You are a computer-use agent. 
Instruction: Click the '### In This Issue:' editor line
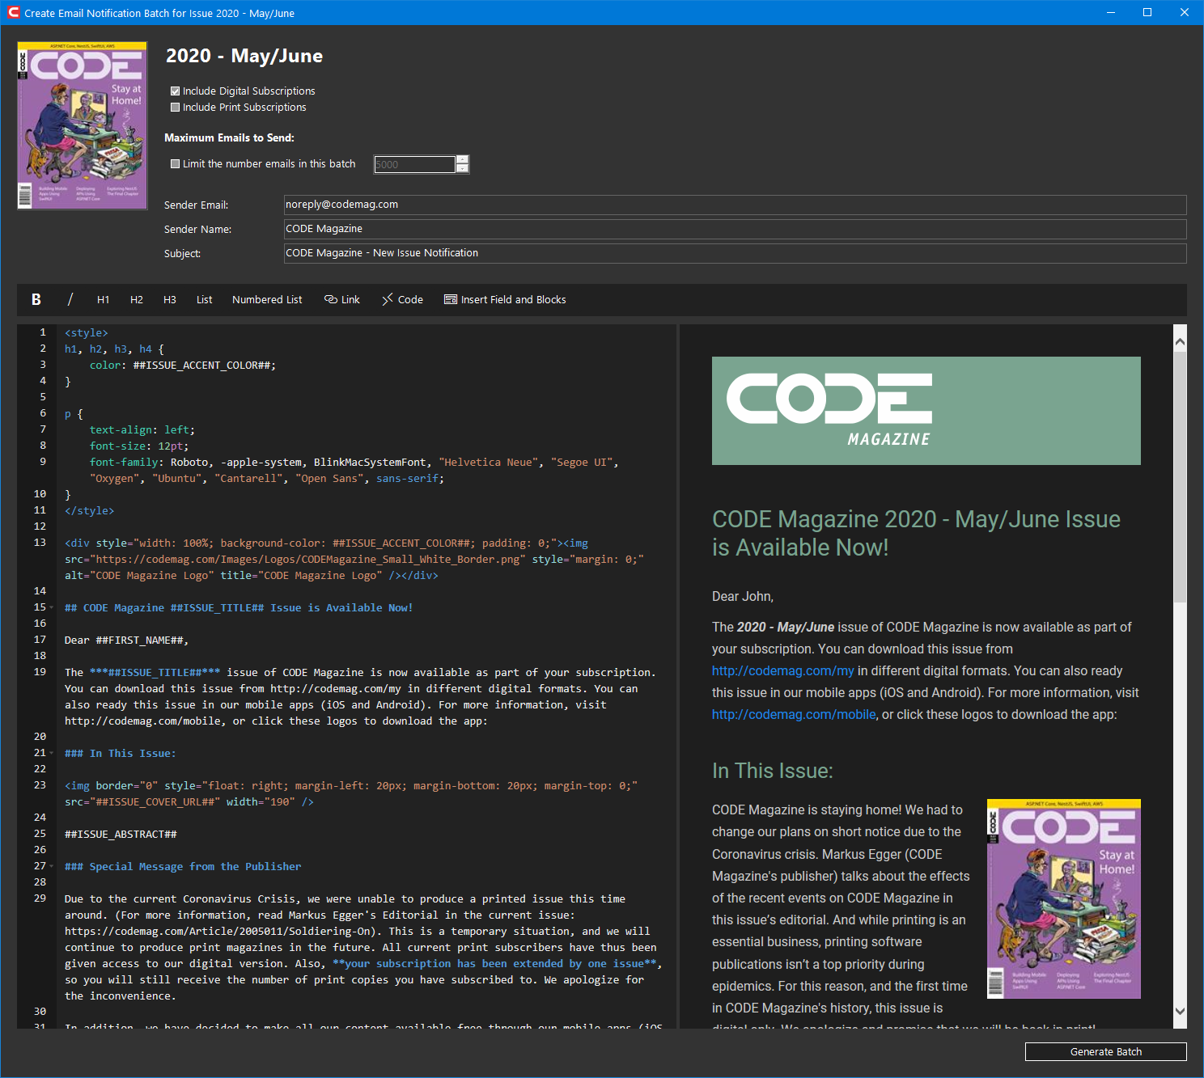pyautogui.click(x=120, y=753)
